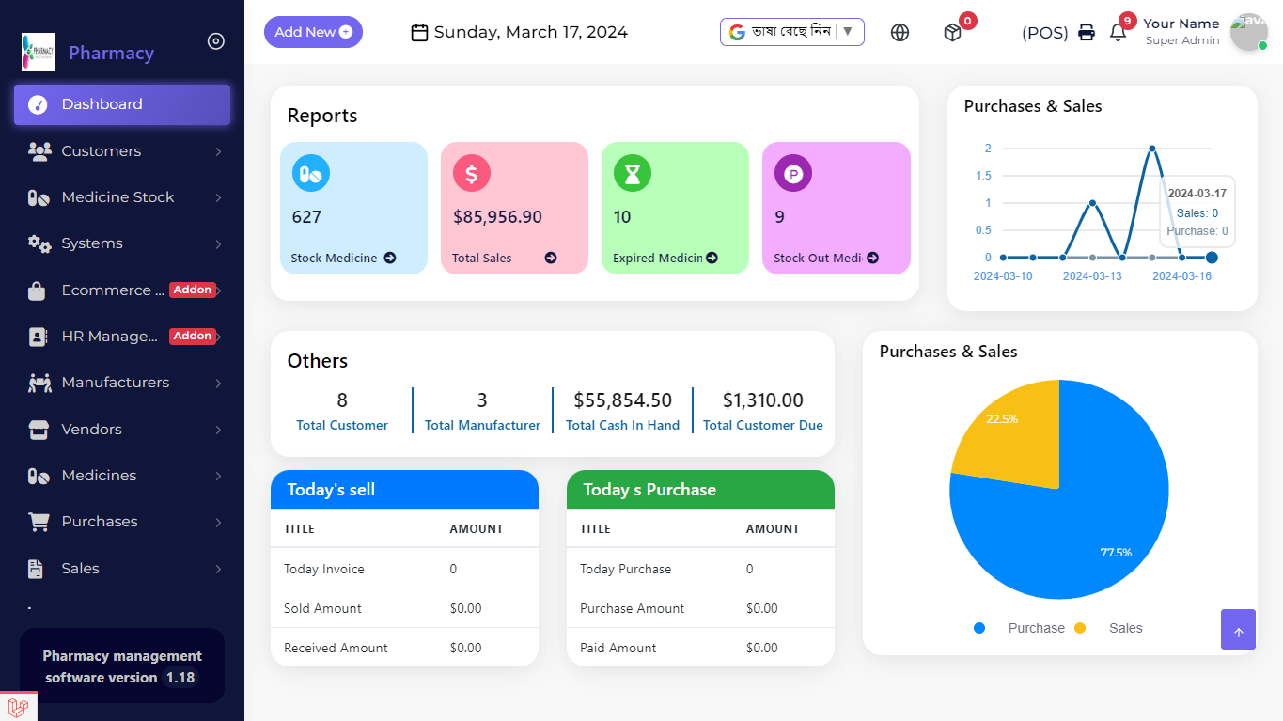Toggle the sidebar collapse circle icon
This screenshot has width=1283, height=721.
216,41
